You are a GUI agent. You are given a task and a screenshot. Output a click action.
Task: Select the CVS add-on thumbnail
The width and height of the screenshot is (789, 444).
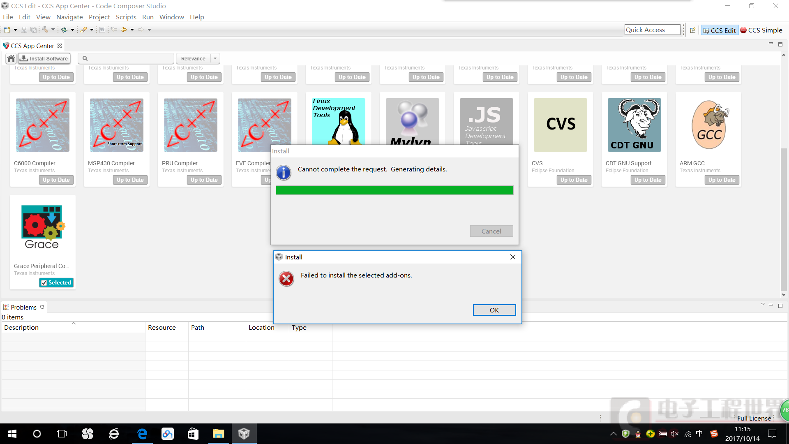coord(561,125)
